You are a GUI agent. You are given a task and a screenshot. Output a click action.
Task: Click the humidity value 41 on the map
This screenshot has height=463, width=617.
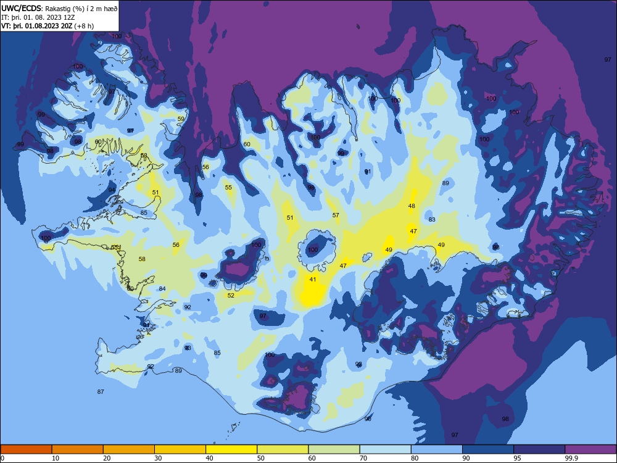pos(313,280)
